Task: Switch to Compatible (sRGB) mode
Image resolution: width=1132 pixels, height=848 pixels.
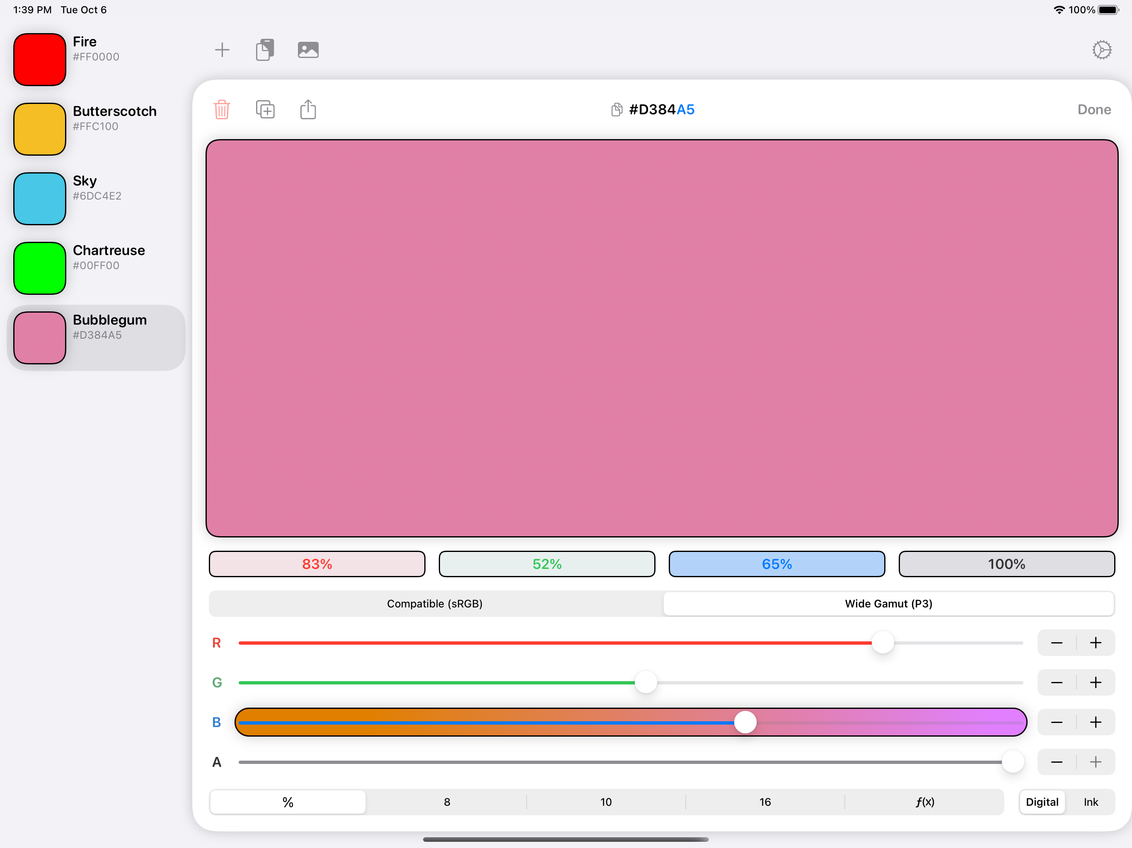Action: tap(435, 604)
